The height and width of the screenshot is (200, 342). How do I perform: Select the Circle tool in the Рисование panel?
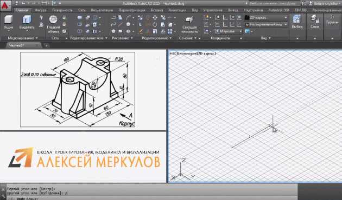[128, 24]
